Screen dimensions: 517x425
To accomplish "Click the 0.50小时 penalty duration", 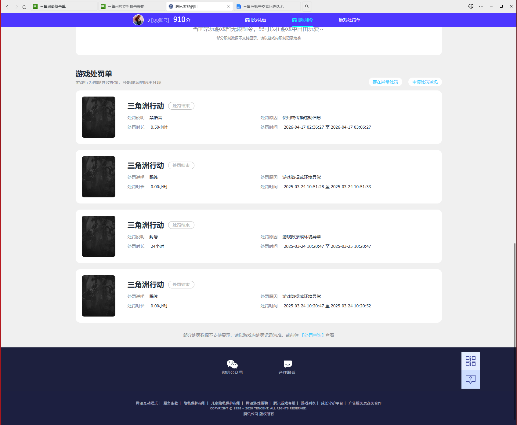I will click(x=159, y=127).
